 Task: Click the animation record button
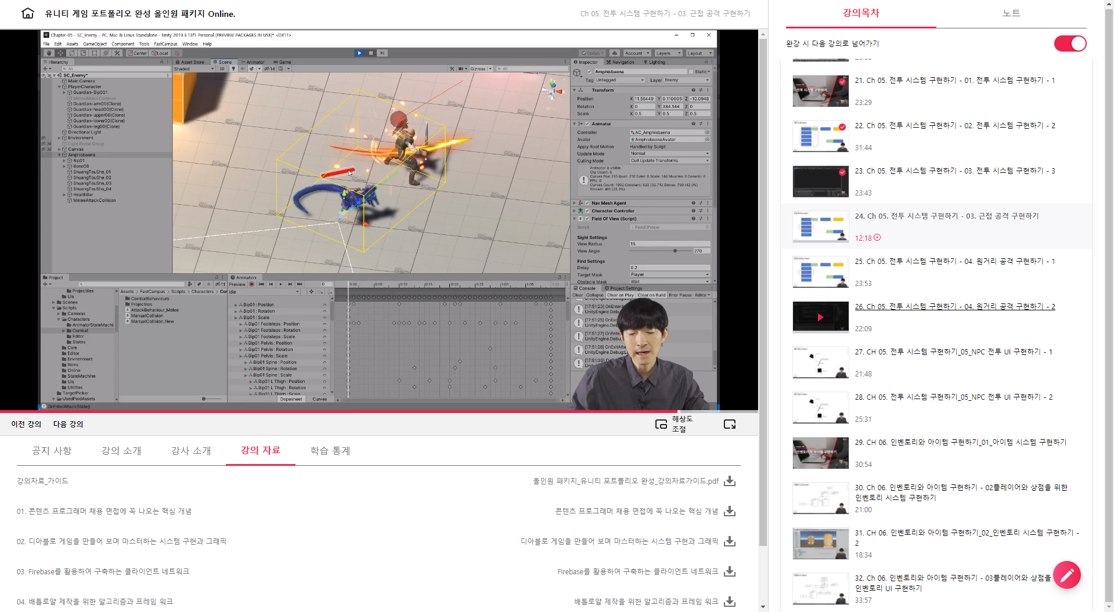point(252,284)
